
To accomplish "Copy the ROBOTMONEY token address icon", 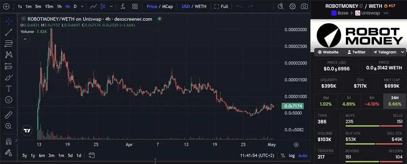I will [x=361, y=6].
